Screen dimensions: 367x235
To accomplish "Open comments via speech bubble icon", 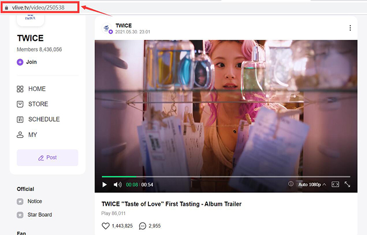I will 143,226.
